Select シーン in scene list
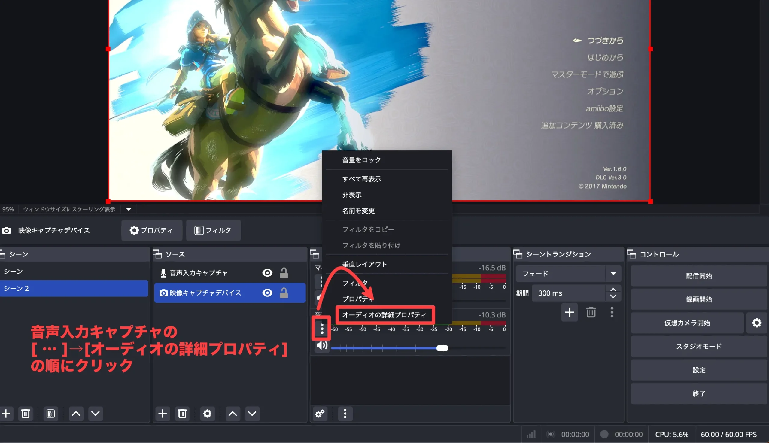 74,271
